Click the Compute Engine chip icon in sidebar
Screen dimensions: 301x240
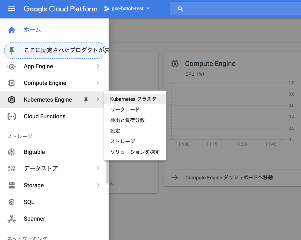point(12,83)
